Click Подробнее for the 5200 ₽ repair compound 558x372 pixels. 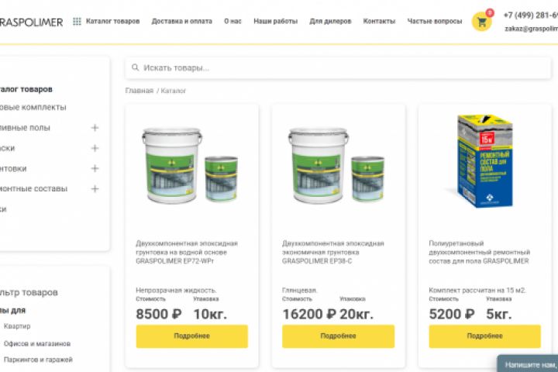(x=484, y=336)
